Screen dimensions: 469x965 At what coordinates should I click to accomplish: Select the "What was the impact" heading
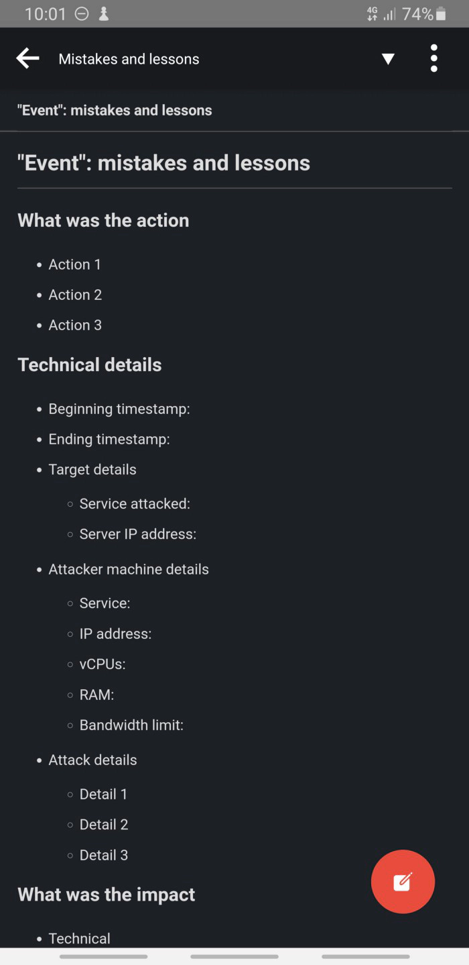tap(107, 895)
